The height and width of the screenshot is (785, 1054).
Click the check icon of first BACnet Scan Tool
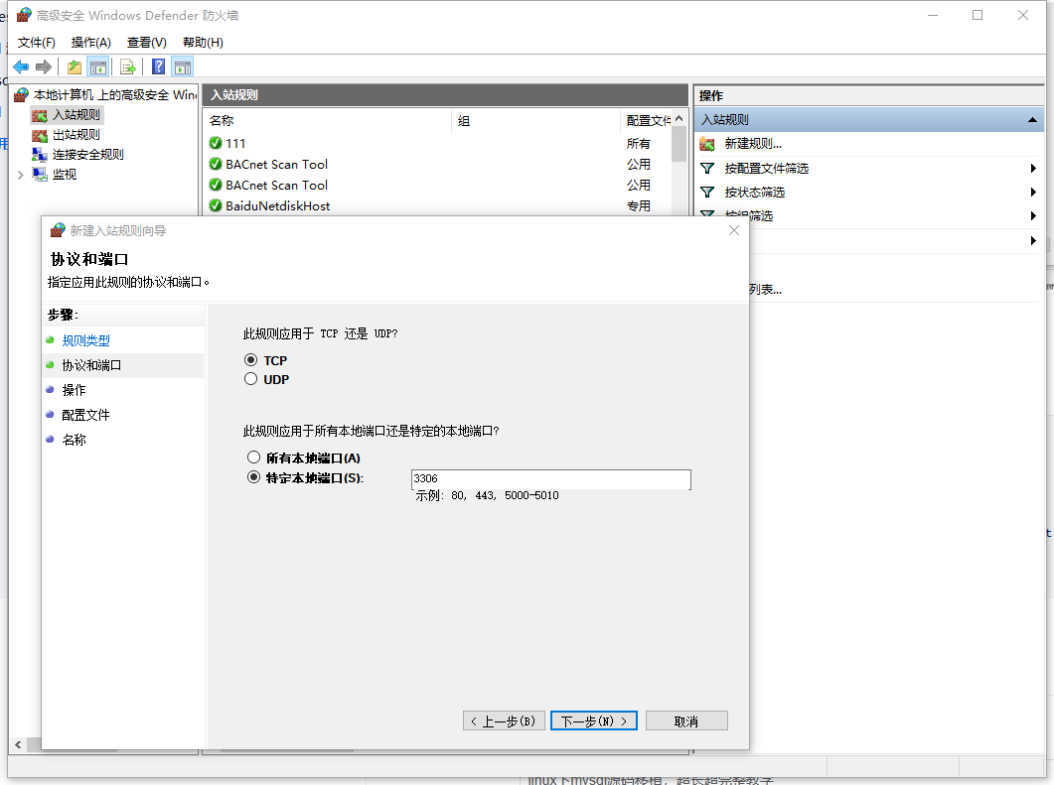pos(216,164)
